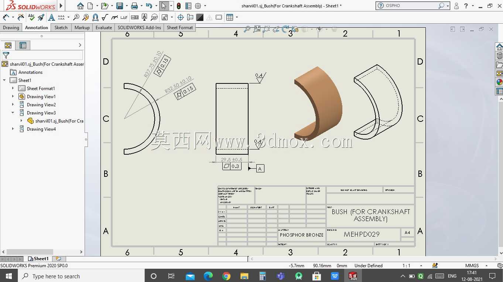503x282 pixels.
Task: Open the Markup tab
Action: pos(82,28)
